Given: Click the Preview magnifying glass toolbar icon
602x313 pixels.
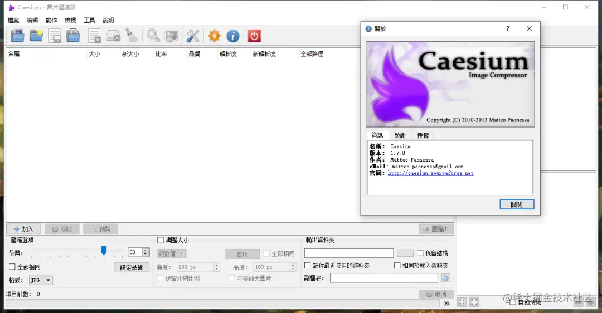Looking at the screenshot, I should 153,36.
